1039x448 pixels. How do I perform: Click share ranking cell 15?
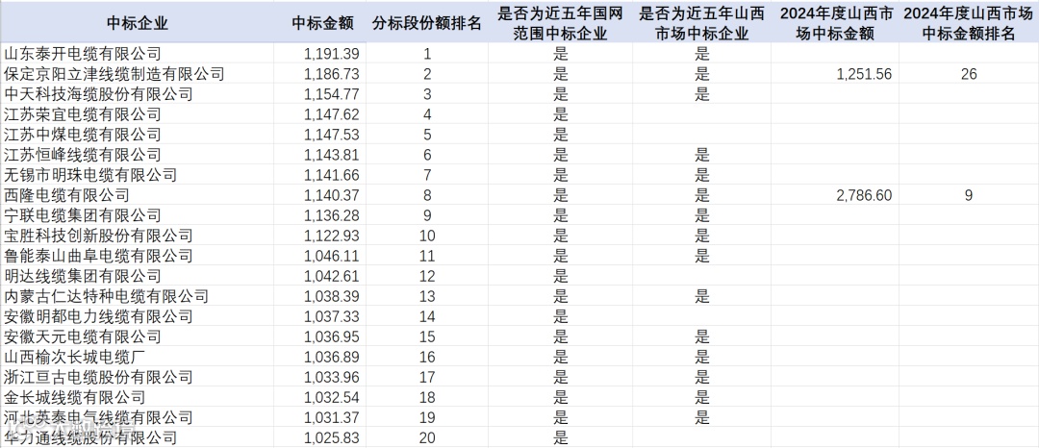tap(427, 336)
